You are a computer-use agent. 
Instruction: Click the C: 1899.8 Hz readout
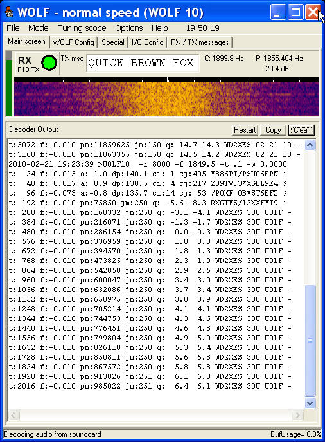click(224, 59)
